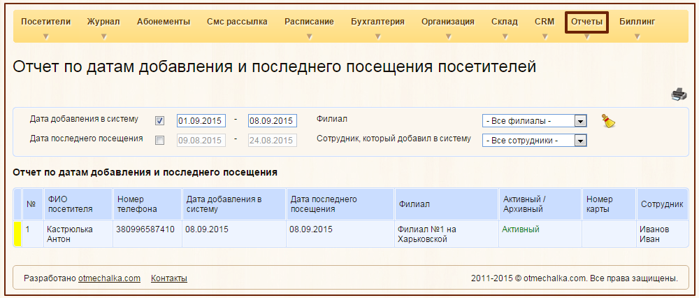Open the Биллинг menu

tap(637, 22)
